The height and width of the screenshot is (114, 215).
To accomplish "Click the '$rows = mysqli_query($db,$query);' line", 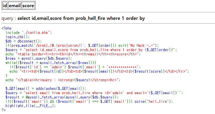I will (39, 59).
